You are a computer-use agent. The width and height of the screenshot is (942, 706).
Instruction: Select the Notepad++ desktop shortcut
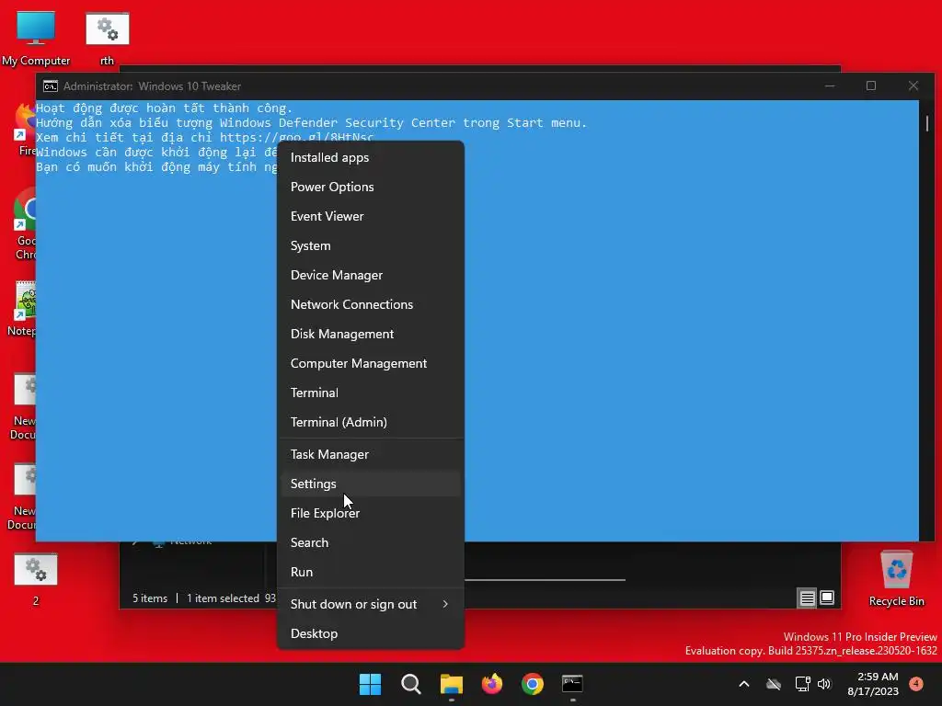22,309
